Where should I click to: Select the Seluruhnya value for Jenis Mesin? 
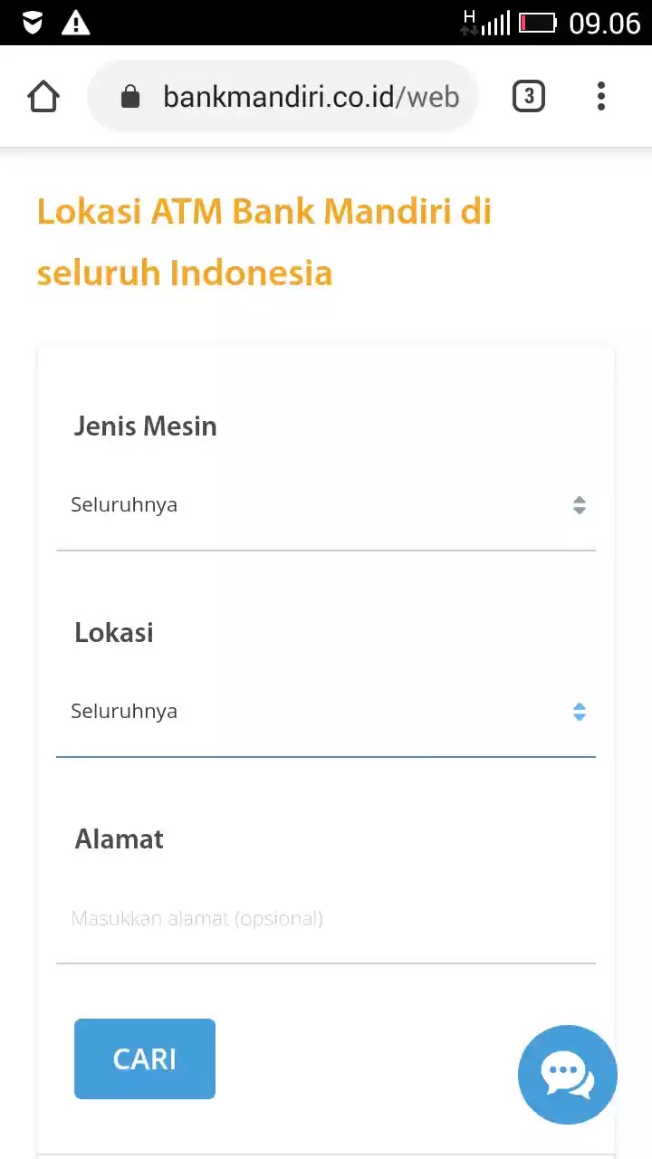click(124, 504)
